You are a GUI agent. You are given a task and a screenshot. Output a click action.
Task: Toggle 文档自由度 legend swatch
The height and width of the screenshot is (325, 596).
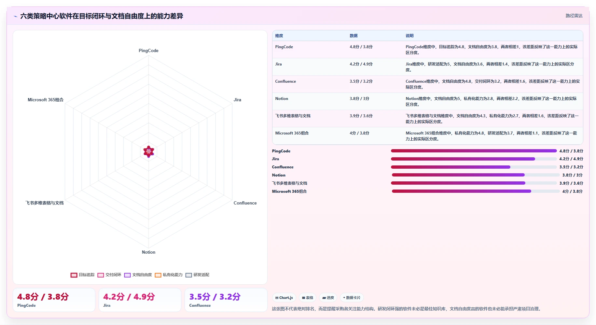127,275
